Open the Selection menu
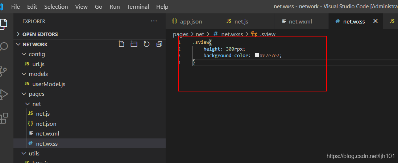Image resolution: width=398 pixels, height=163 pixels. tap(56, 7)
